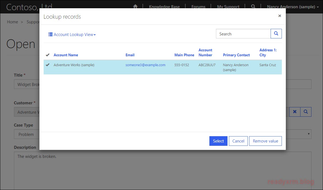Open the Case Type dropdown arrow
Screen dimensions: 323x190
[x=309, y=134]
